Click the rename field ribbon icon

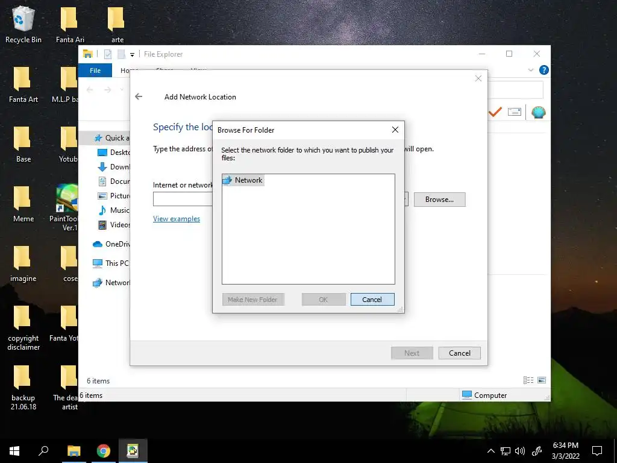coord(515,112)
